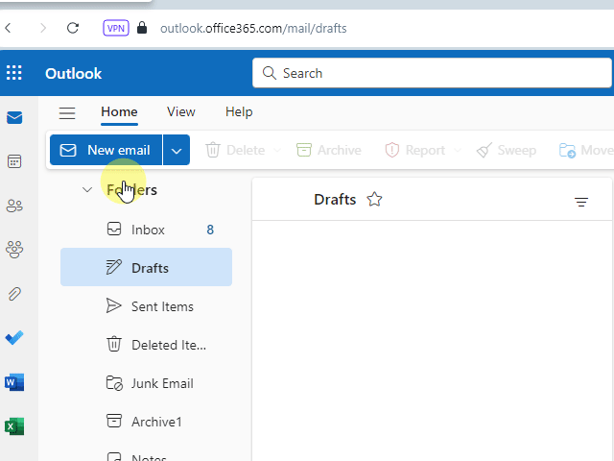Click the browser back arrow
Screen dimensions: 614x461
pos(8,28)
